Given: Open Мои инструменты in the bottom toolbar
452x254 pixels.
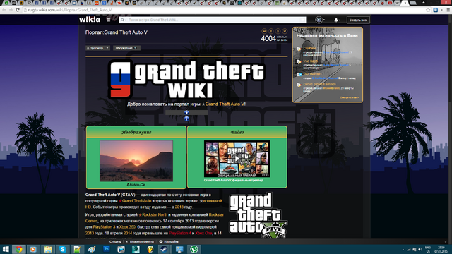Looking at the screenshot, I should point(141,241).
